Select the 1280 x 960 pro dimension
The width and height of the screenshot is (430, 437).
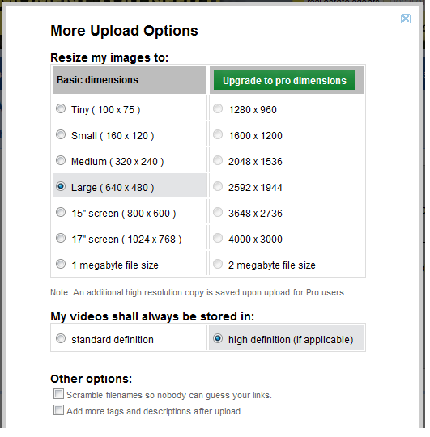pyautogui.click(x=218, y=108)
